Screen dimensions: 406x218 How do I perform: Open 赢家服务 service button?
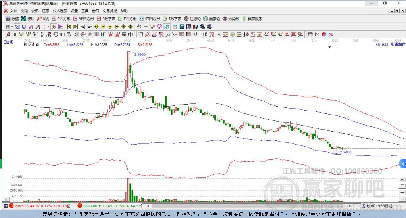point(252,19)
